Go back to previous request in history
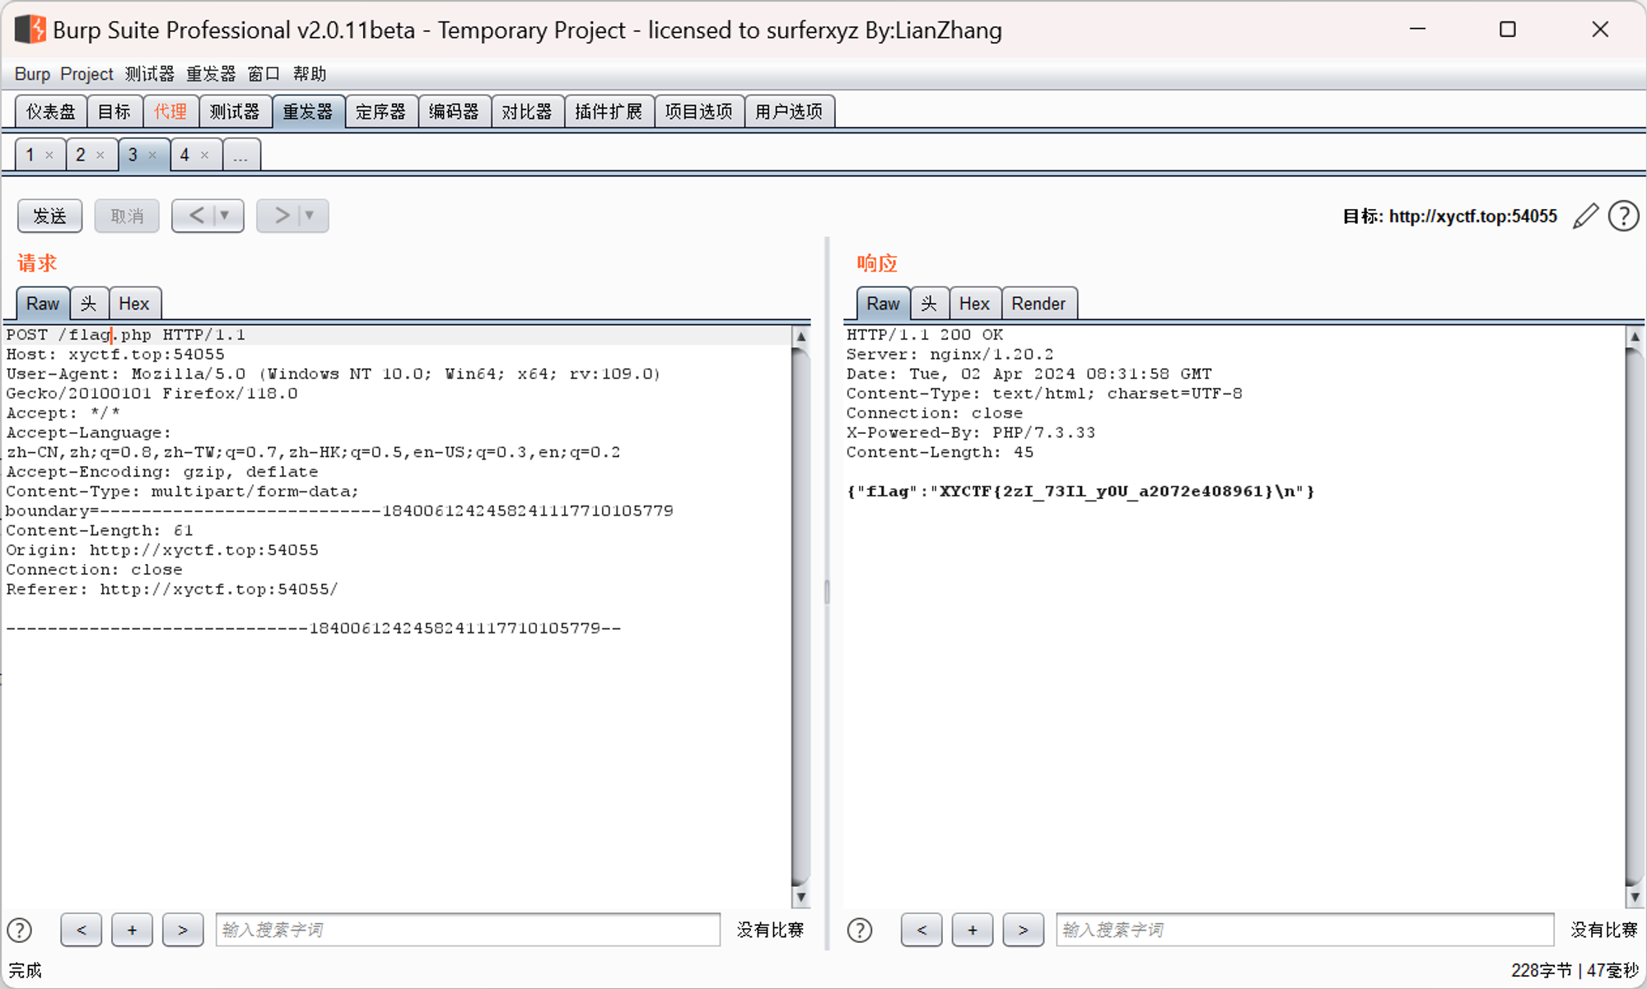Image resolution: width=1647 pixels, height=989 pixels. click(196, 216)
